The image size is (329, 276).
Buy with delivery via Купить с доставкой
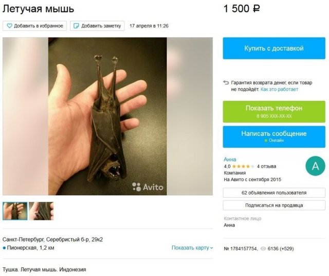point(274,48)
